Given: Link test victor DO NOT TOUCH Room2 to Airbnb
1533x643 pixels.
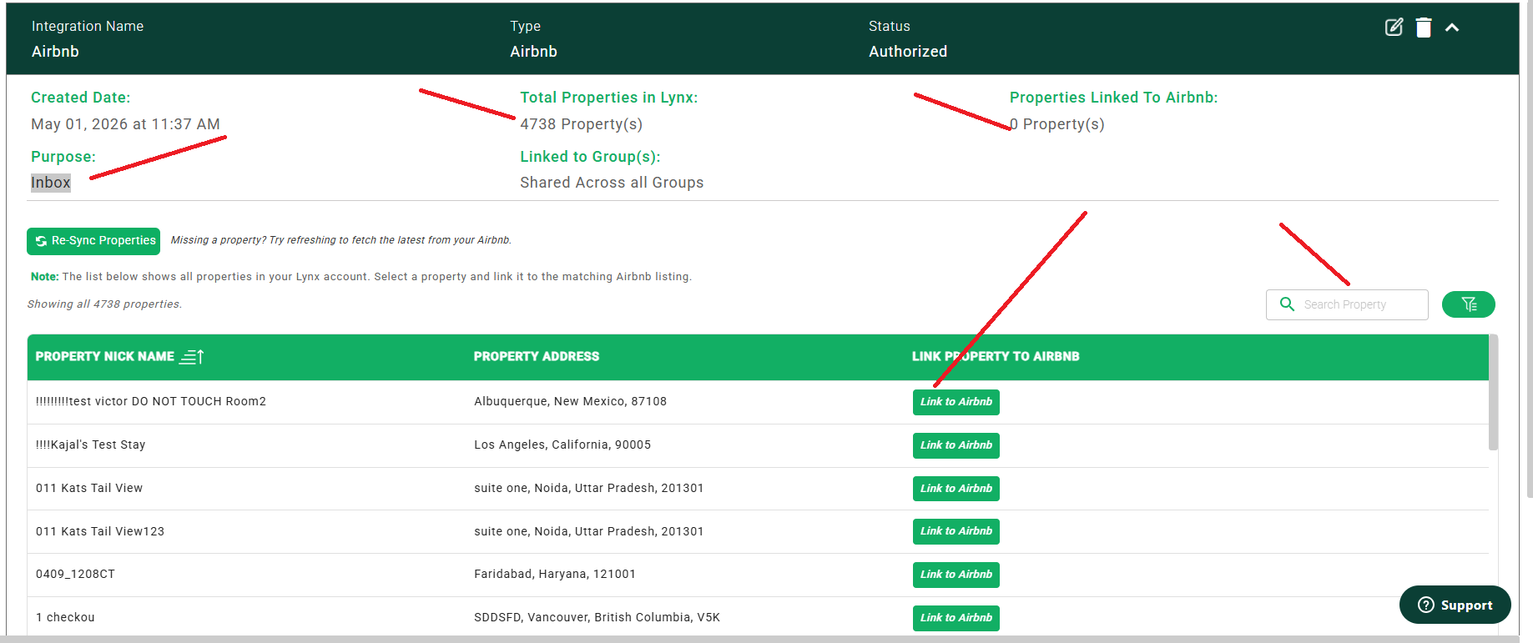Looking at the screenshot, I should (x=956, y=402).
